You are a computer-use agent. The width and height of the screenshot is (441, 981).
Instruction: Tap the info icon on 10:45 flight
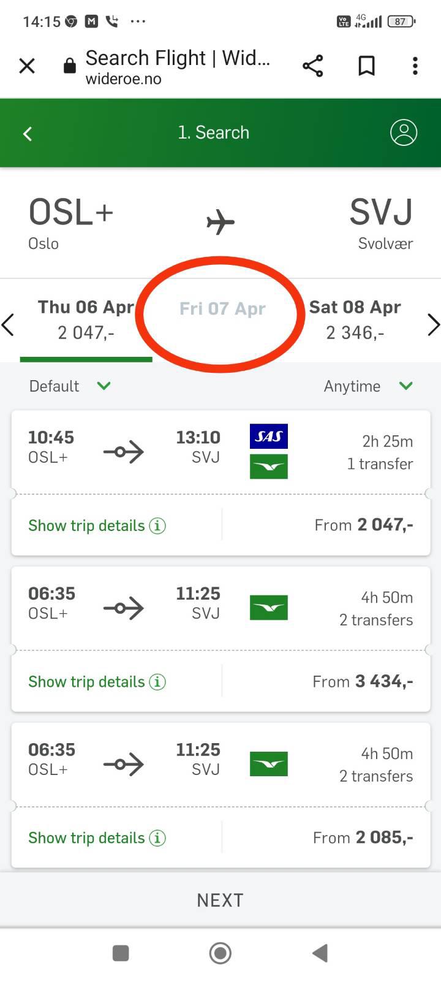point(157,526)
